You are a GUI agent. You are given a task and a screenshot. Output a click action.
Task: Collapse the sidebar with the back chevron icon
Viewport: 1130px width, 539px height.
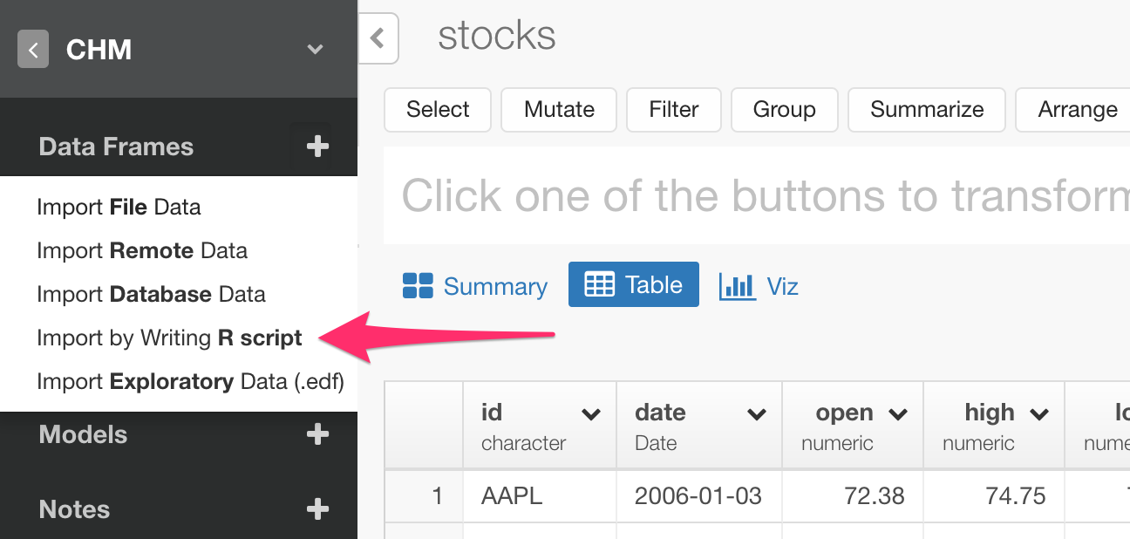pos(31,50)
